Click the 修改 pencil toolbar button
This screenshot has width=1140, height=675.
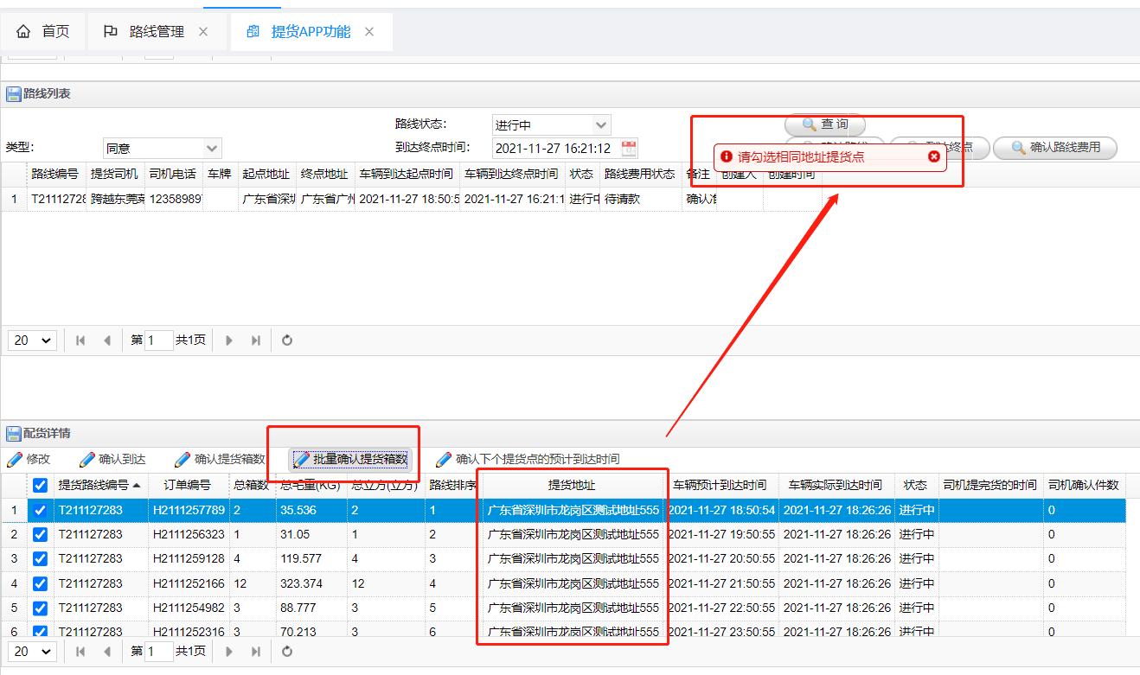click(29, 459)
